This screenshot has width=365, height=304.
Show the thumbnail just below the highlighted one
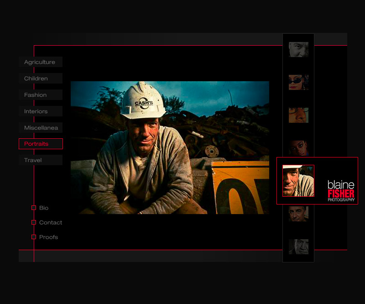click(x=298, y=214)
